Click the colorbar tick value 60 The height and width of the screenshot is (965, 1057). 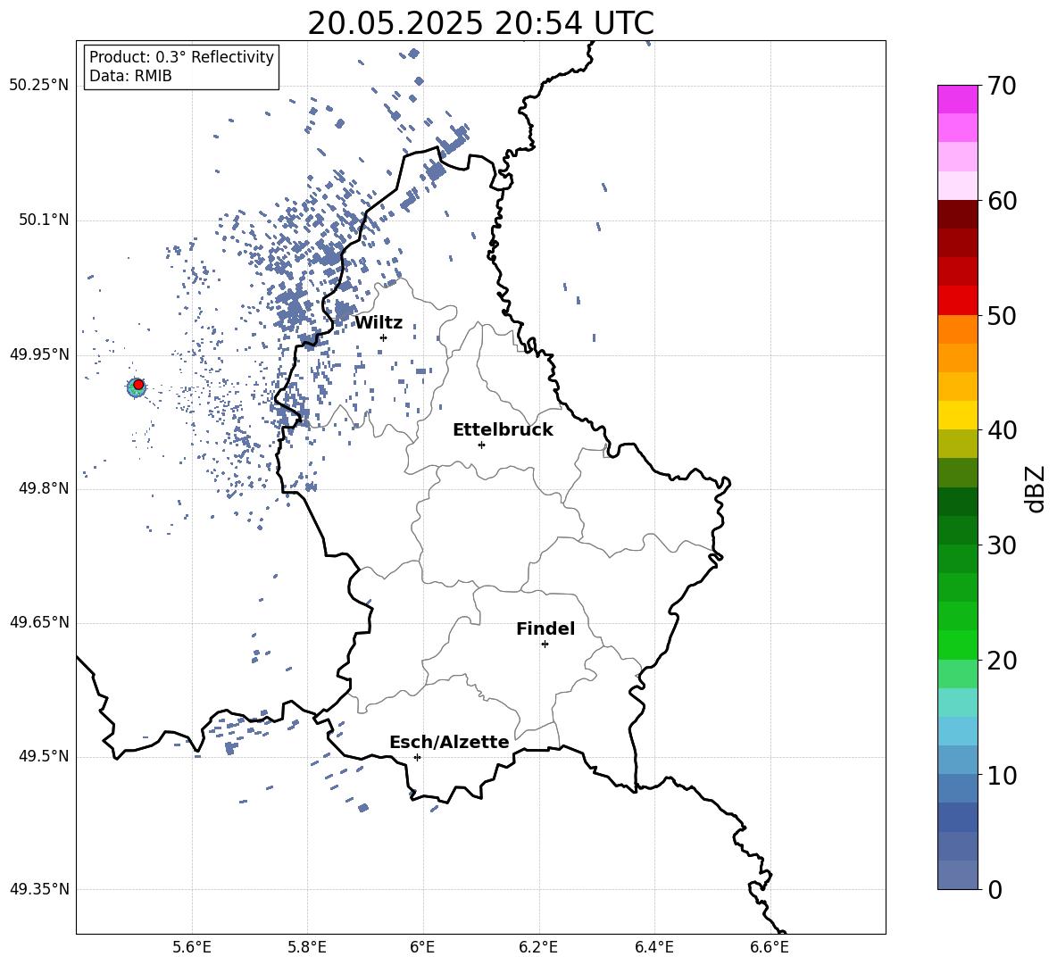(x=1002, y=201)
